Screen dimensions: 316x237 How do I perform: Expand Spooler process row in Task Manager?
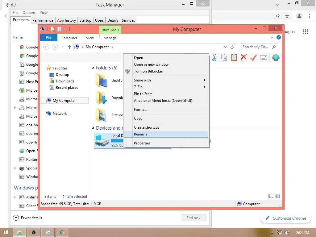tap(15, 168)
